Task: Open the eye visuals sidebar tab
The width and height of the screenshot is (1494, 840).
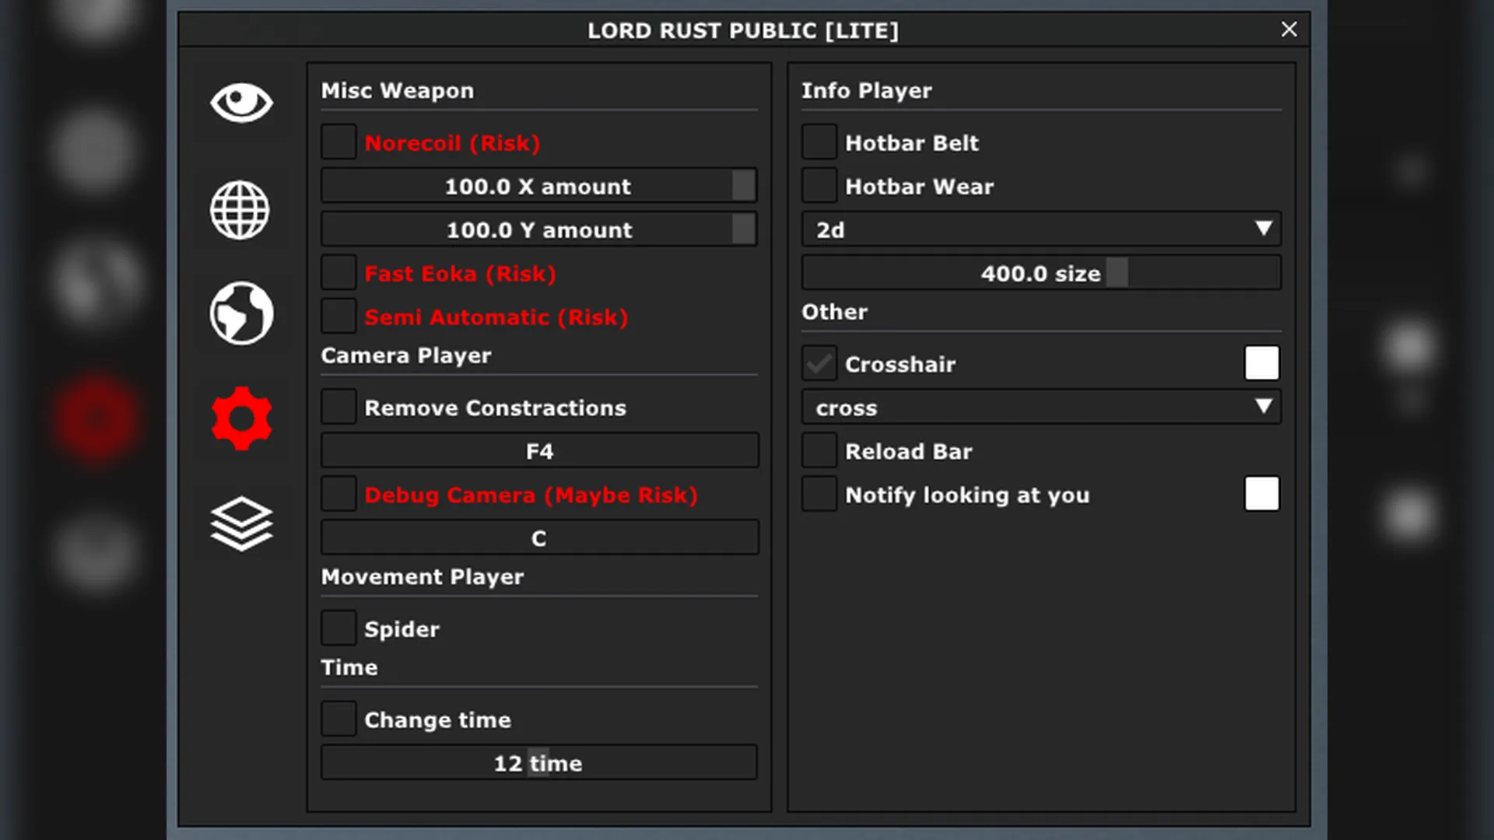Action: pyautogui.click(x=241, y=103)
